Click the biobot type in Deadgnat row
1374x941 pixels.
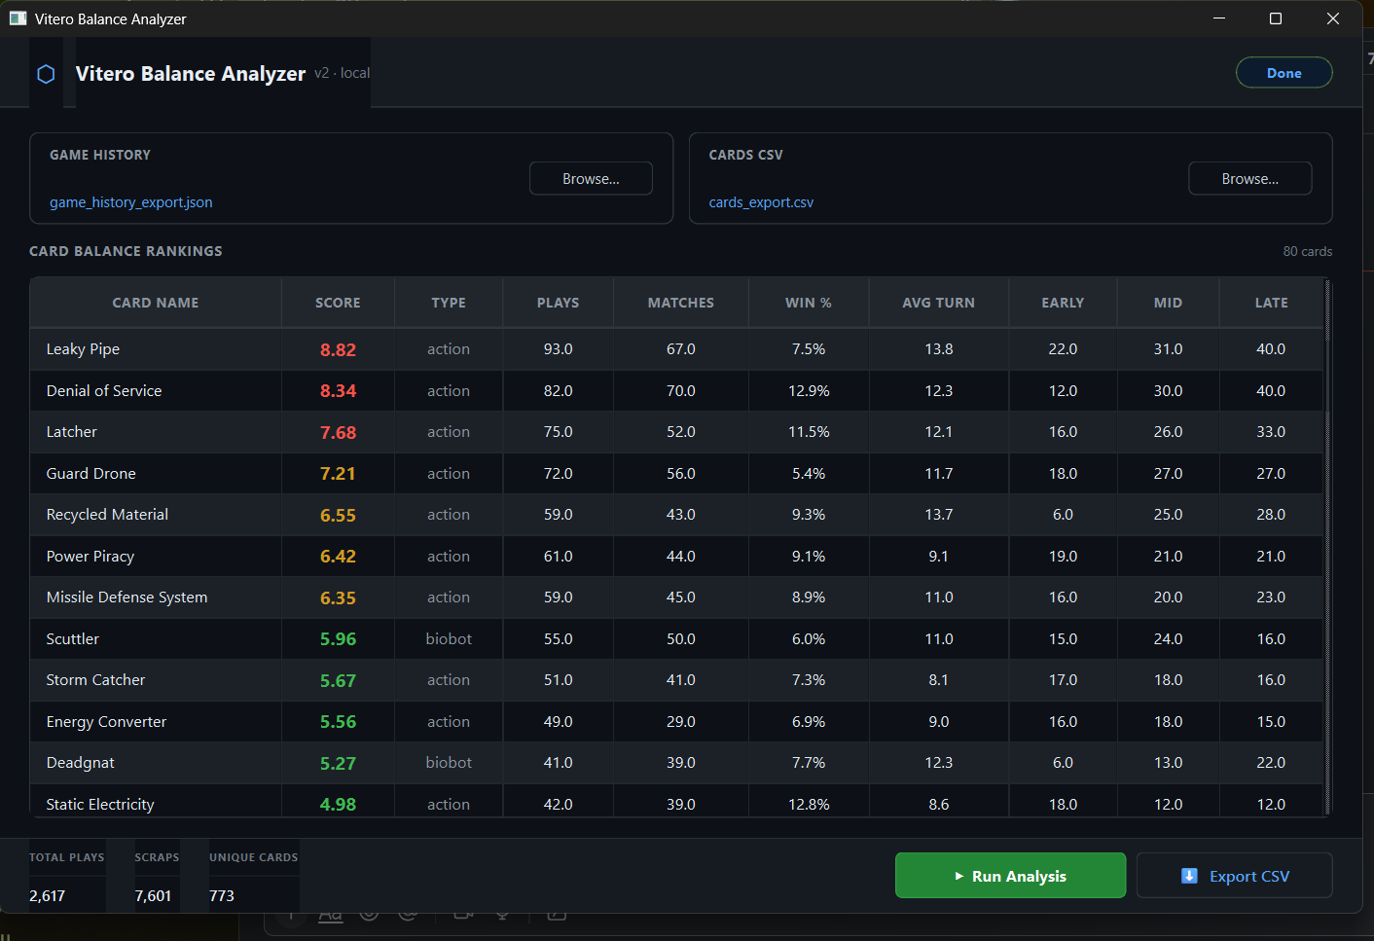(449, 763)
